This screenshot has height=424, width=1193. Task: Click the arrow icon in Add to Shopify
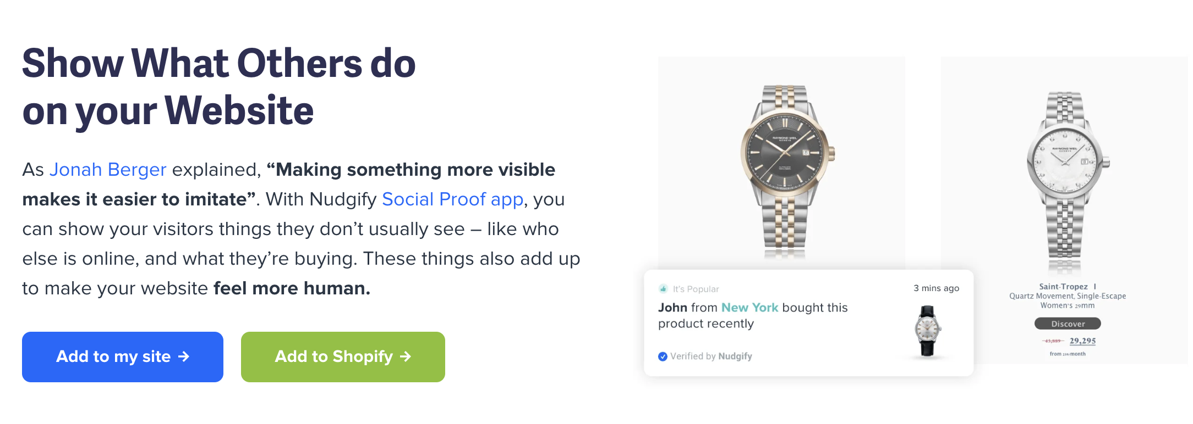(x=406, y=357)
